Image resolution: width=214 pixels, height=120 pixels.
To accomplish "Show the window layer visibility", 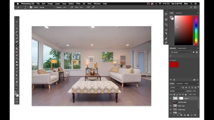I will pyautogui.click(x=171, y=102).
